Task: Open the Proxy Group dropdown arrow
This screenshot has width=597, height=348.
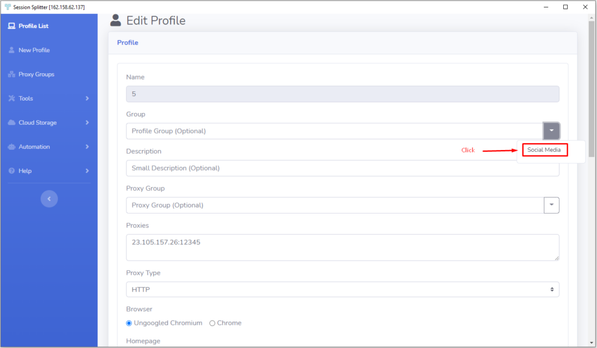Action: [552, 205]
